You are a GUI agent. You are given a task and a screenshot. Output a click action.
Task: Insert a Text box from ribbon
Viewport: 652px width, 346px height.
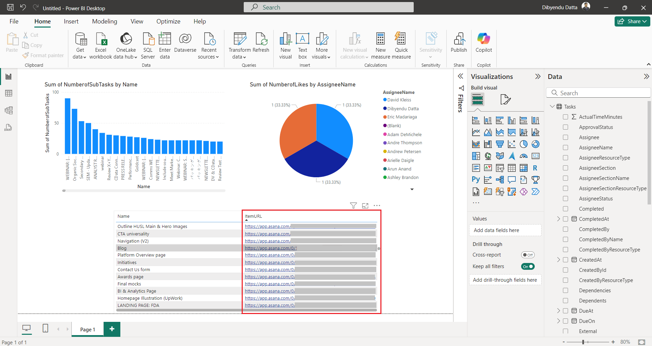pyautogui.click(x=302, y=39)
